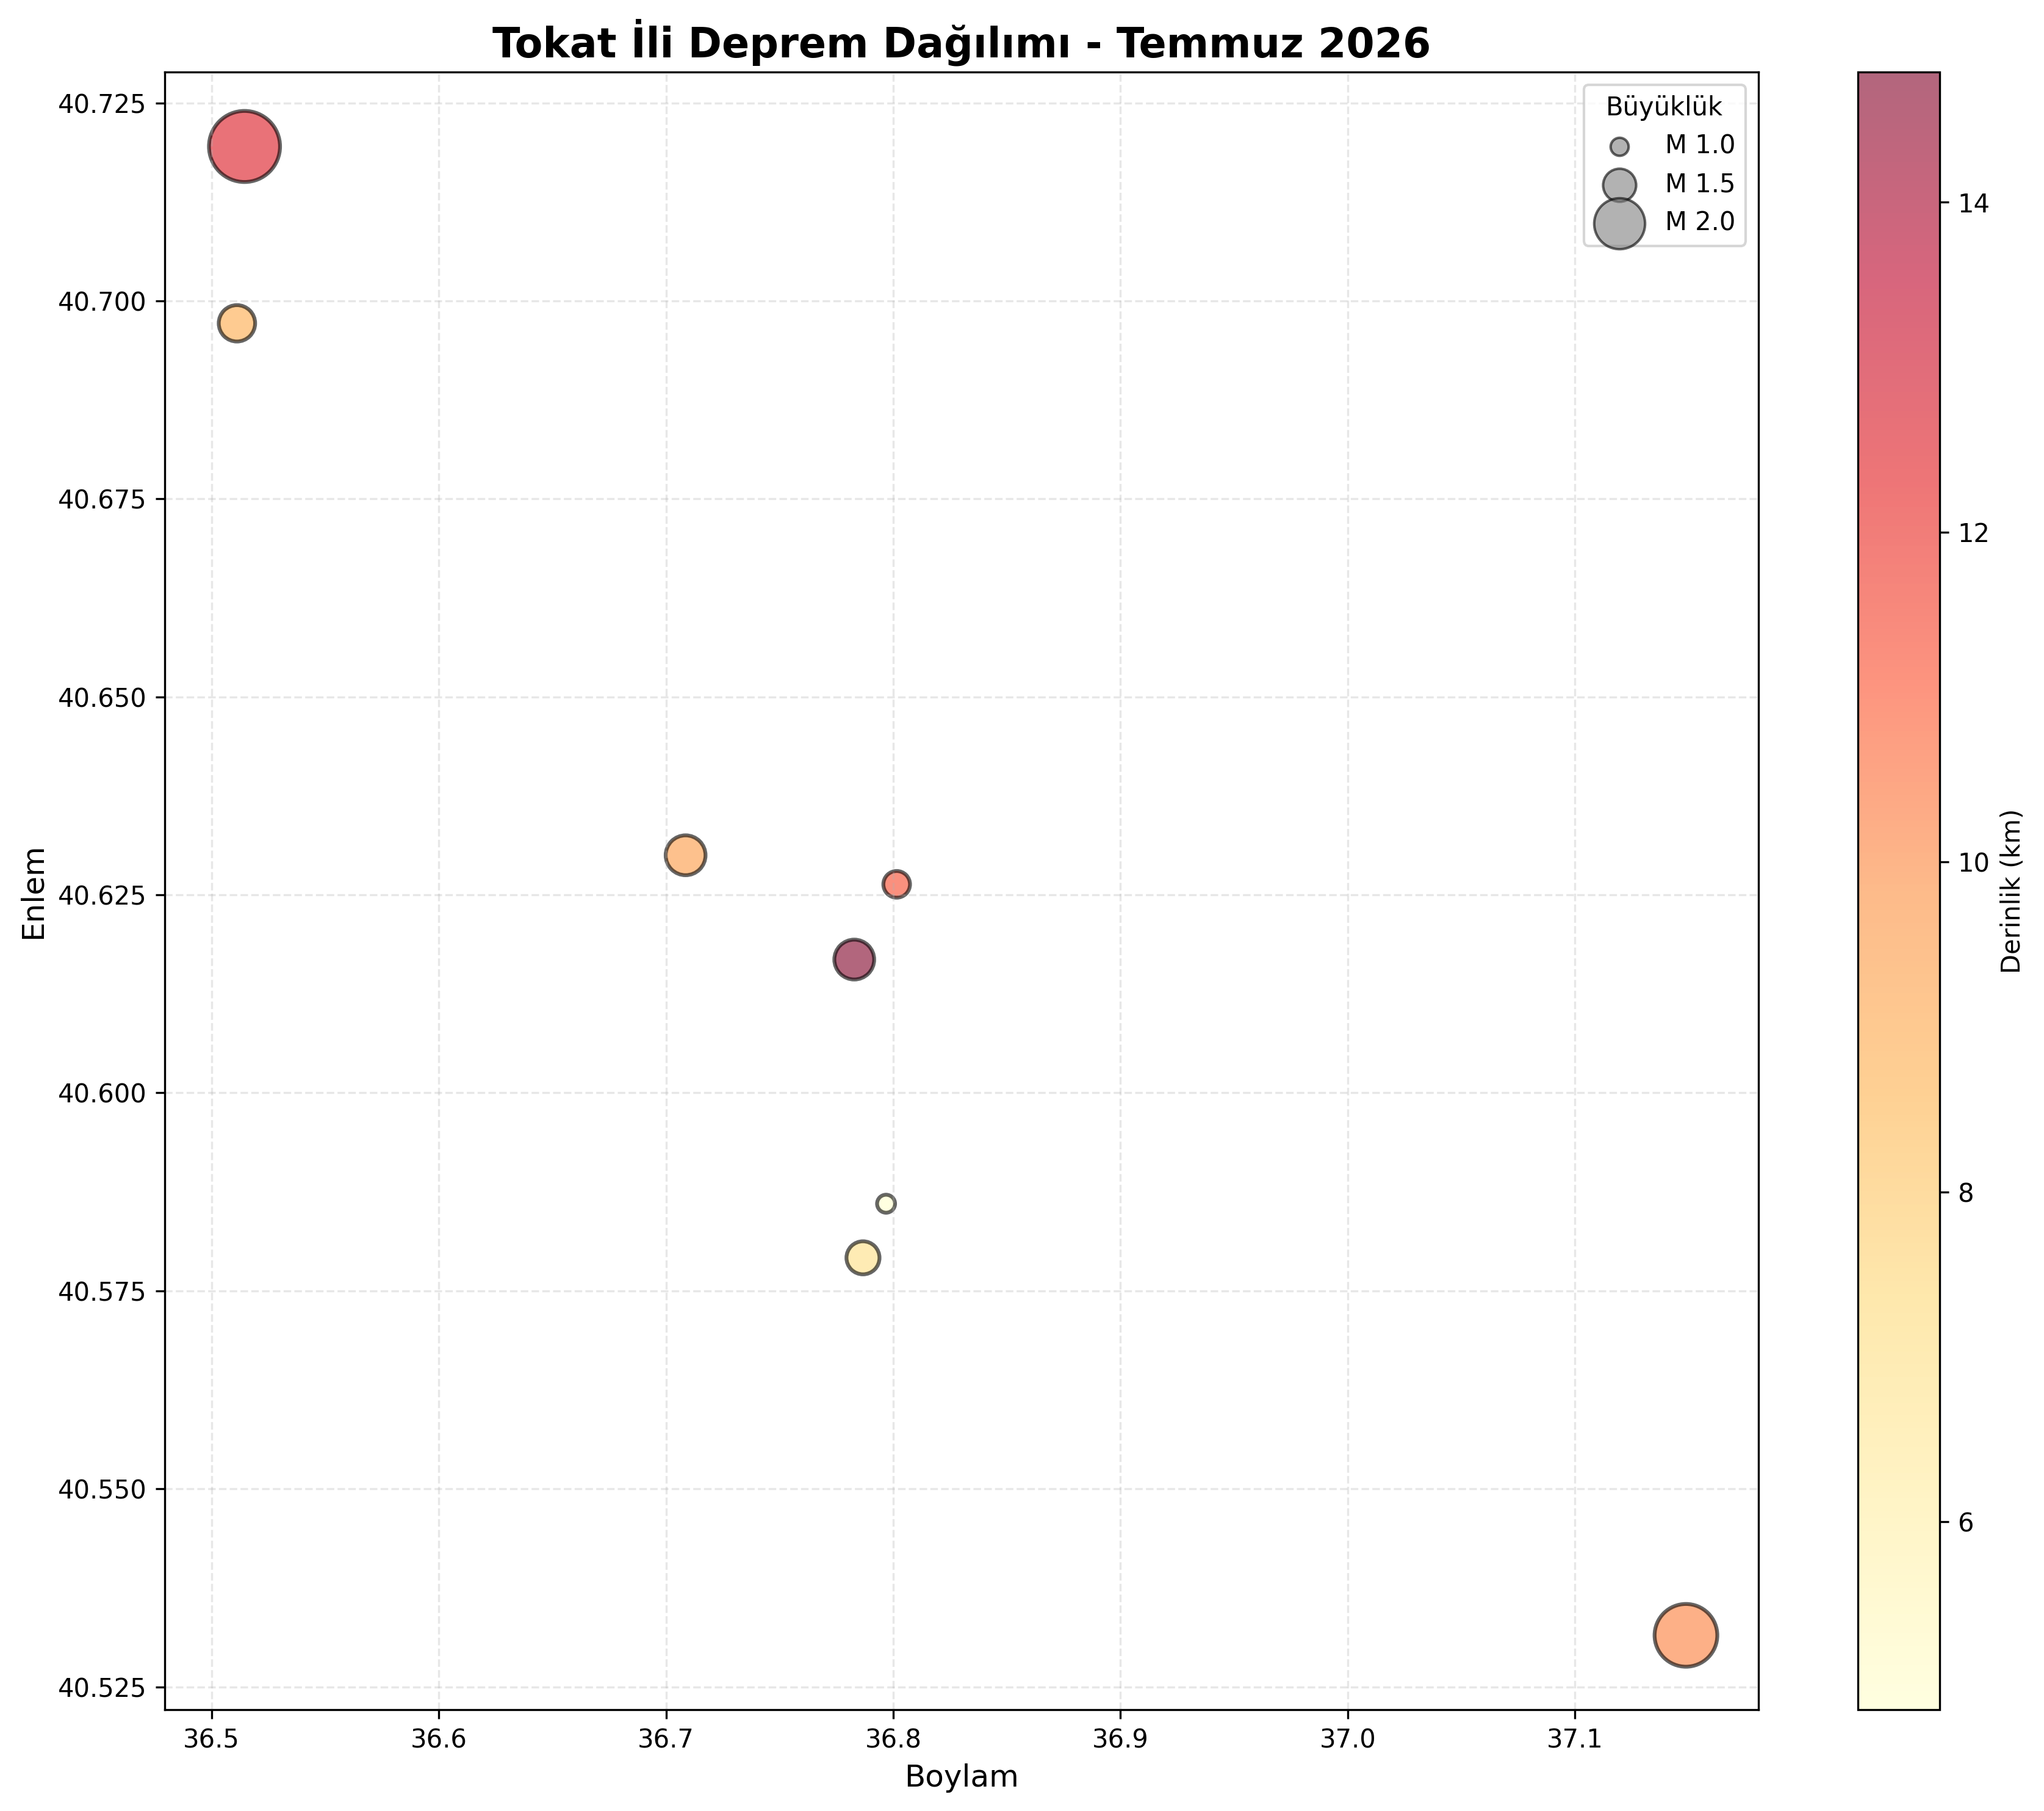Click the y-axis tick label '40.525'
Viewport: 2044px width, 1811px height.
[101, 1688]
